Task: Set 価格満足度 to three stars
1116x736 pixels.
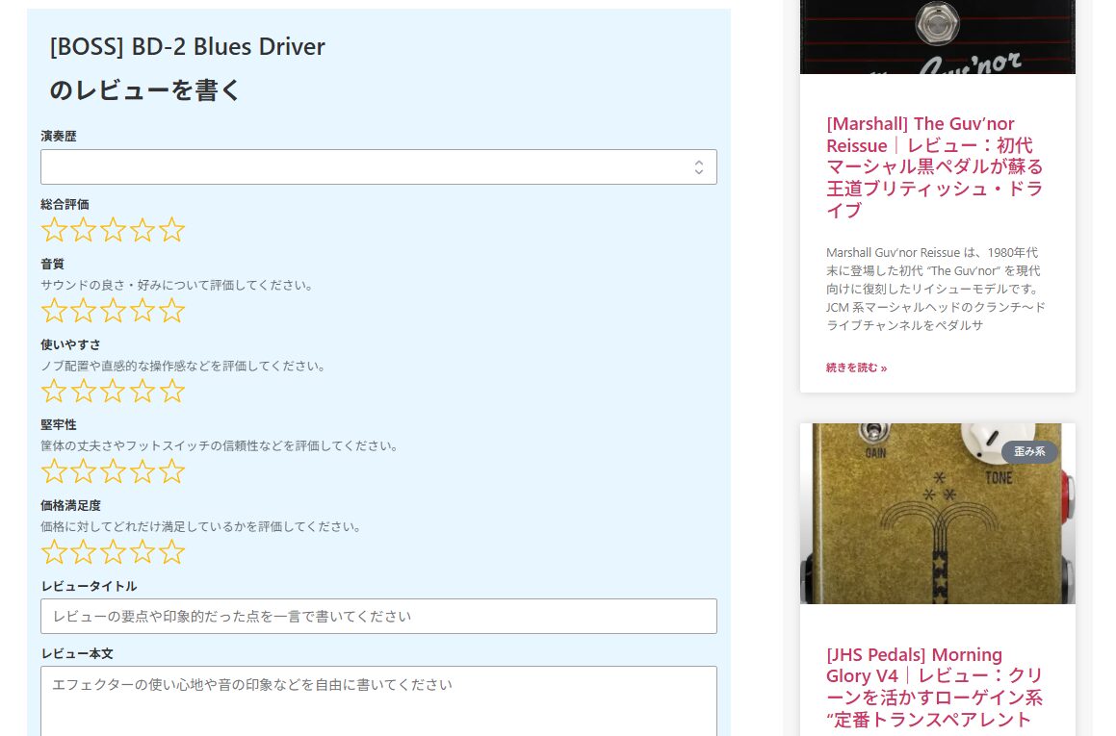Action: pos(113,552)
